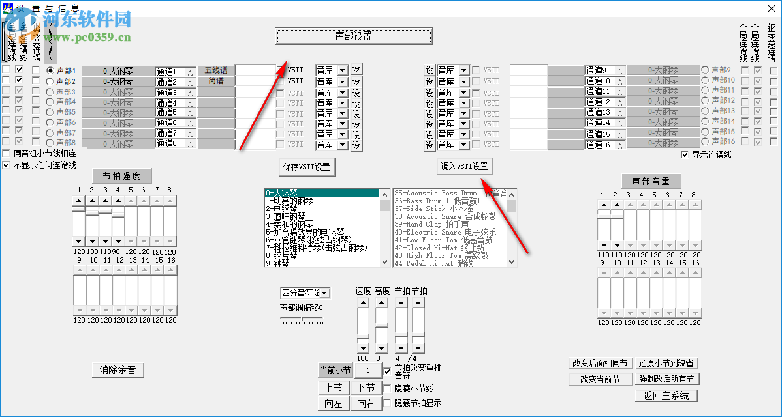This screenshot has height=417, width=782.
Task: Click the 0-大钢琴 instrument button for 声部2
Action: coord(118,82)
